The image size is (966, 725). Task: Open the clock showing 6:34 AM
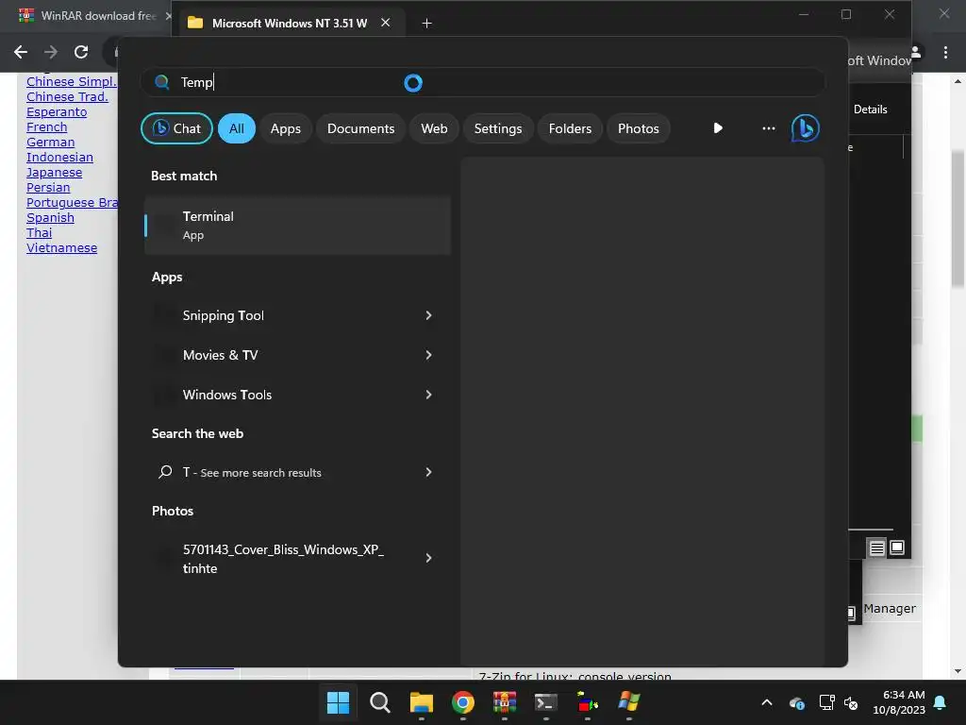tap(899, 702)
